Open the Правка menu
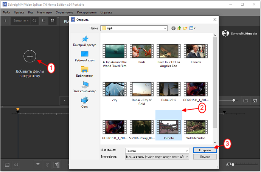 (x=19, y=12)
